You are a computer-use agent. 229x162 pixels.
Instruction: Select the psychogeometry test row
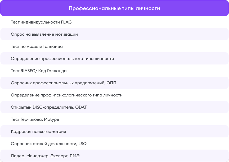click(38, 132)
